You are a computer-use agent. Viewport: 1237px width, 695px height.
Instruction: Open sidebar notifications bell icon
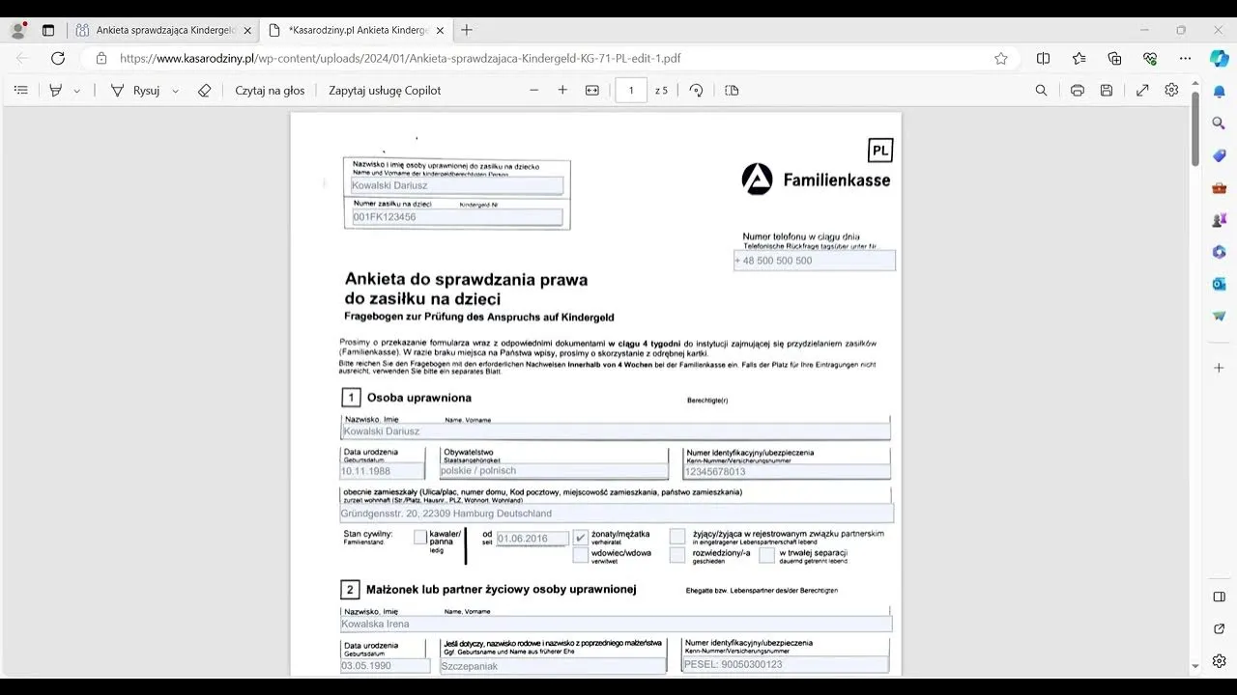pos(1220,91)
